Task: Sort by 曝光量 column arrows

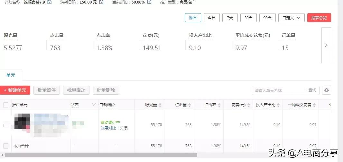Action: (x=160, y=105)
